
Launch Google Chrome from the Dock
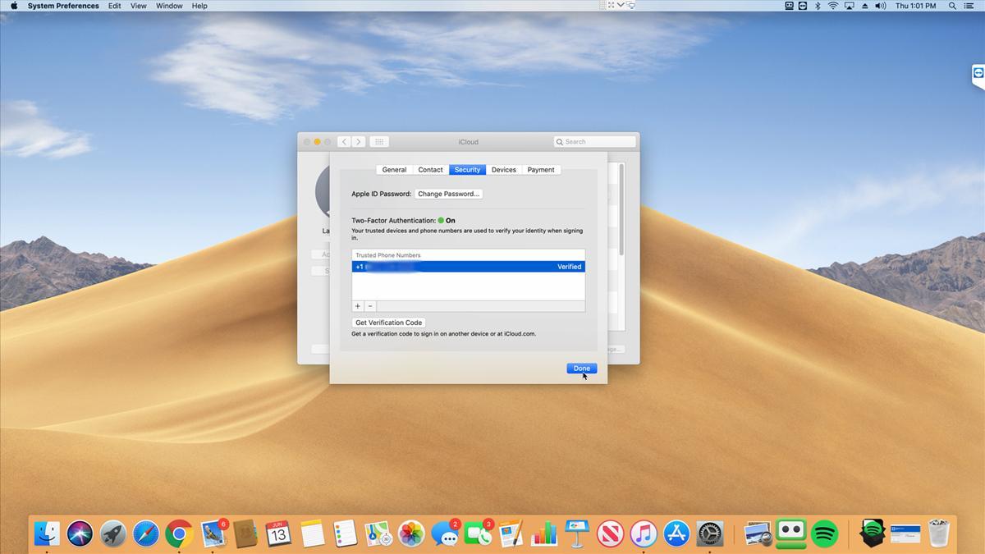pos(179,533)
